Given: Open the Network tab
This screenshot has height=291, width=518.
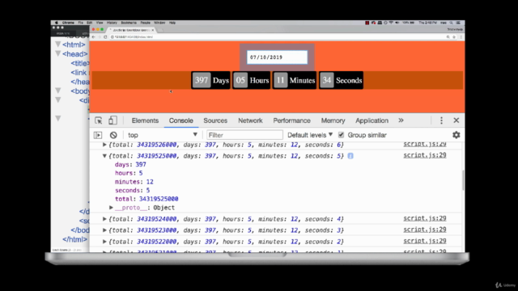Looking at the screenshot, I should (250, 120).
